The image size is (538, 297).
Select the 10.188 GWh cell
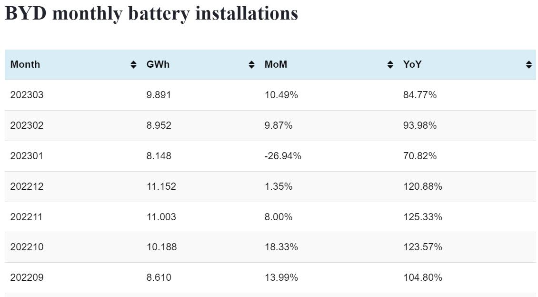[x=161, y=247]
